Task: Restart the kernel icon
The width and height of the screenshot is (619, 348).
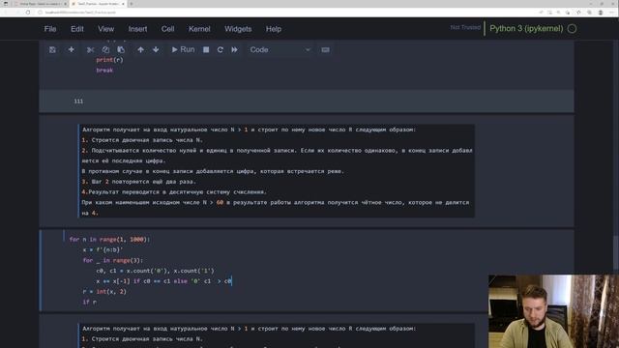Action: pyautogui.click(x=221, y=49)
